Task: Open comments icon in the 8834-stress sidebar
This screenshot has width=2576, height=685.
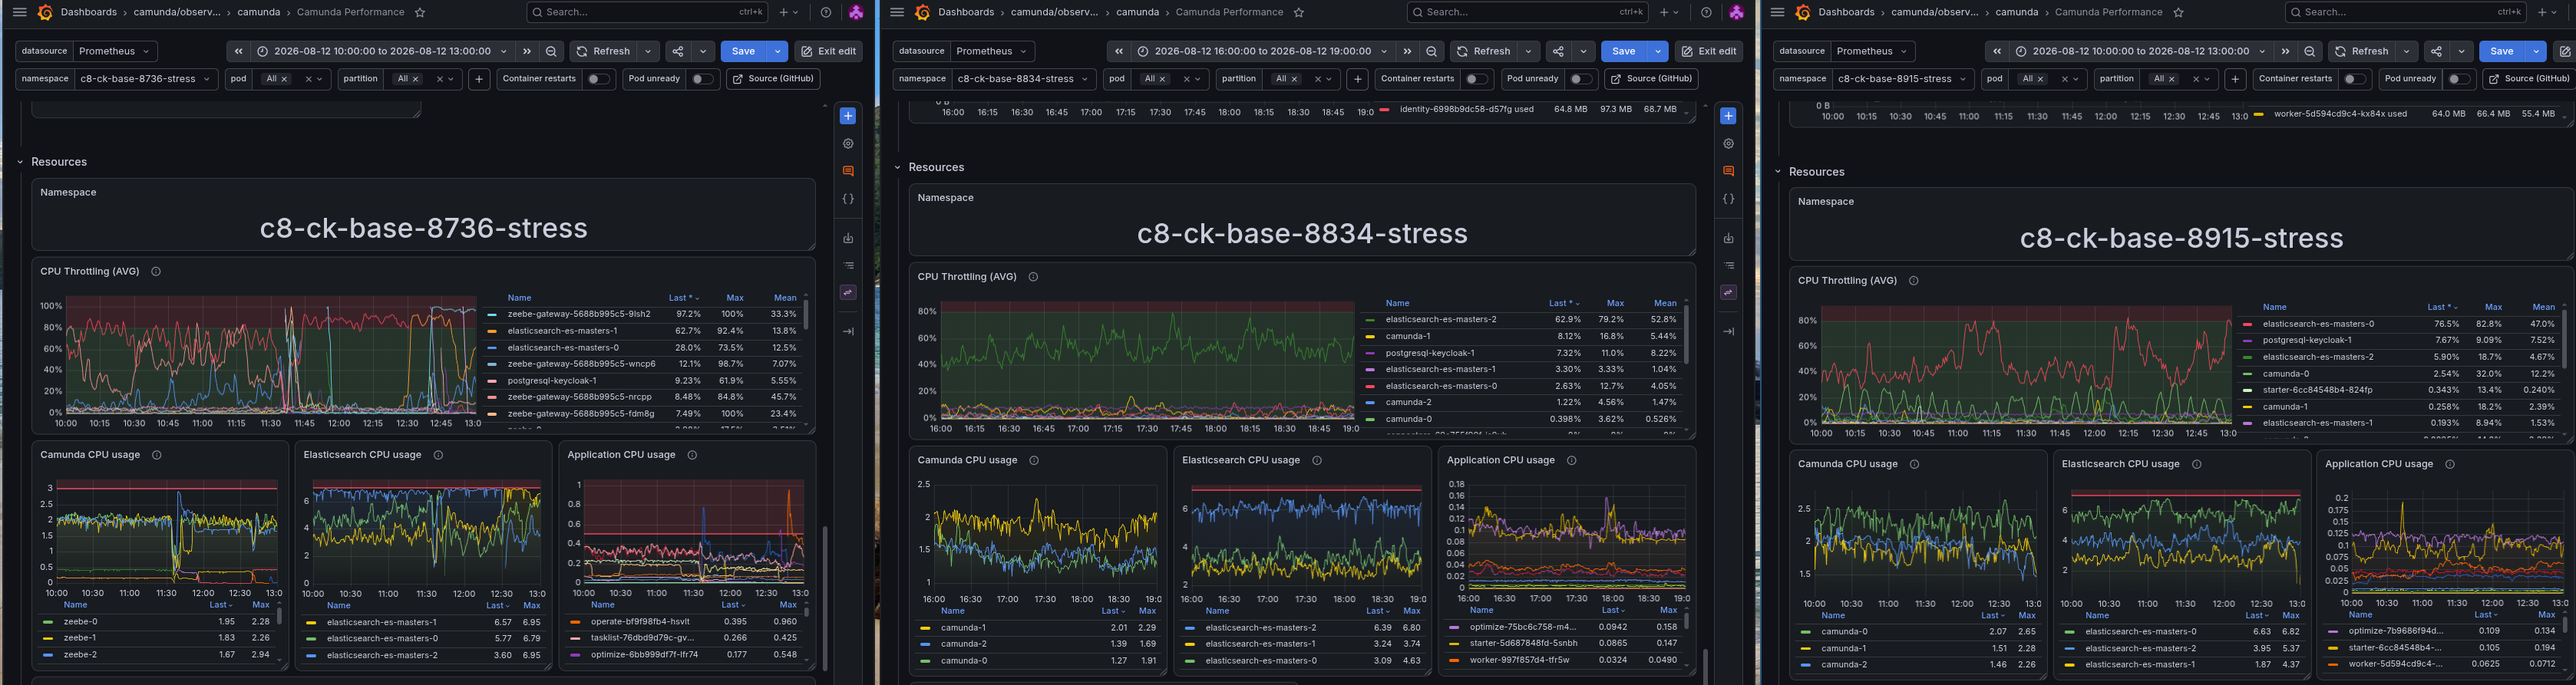Action: pyautogui.click(x=1728, y=171)
